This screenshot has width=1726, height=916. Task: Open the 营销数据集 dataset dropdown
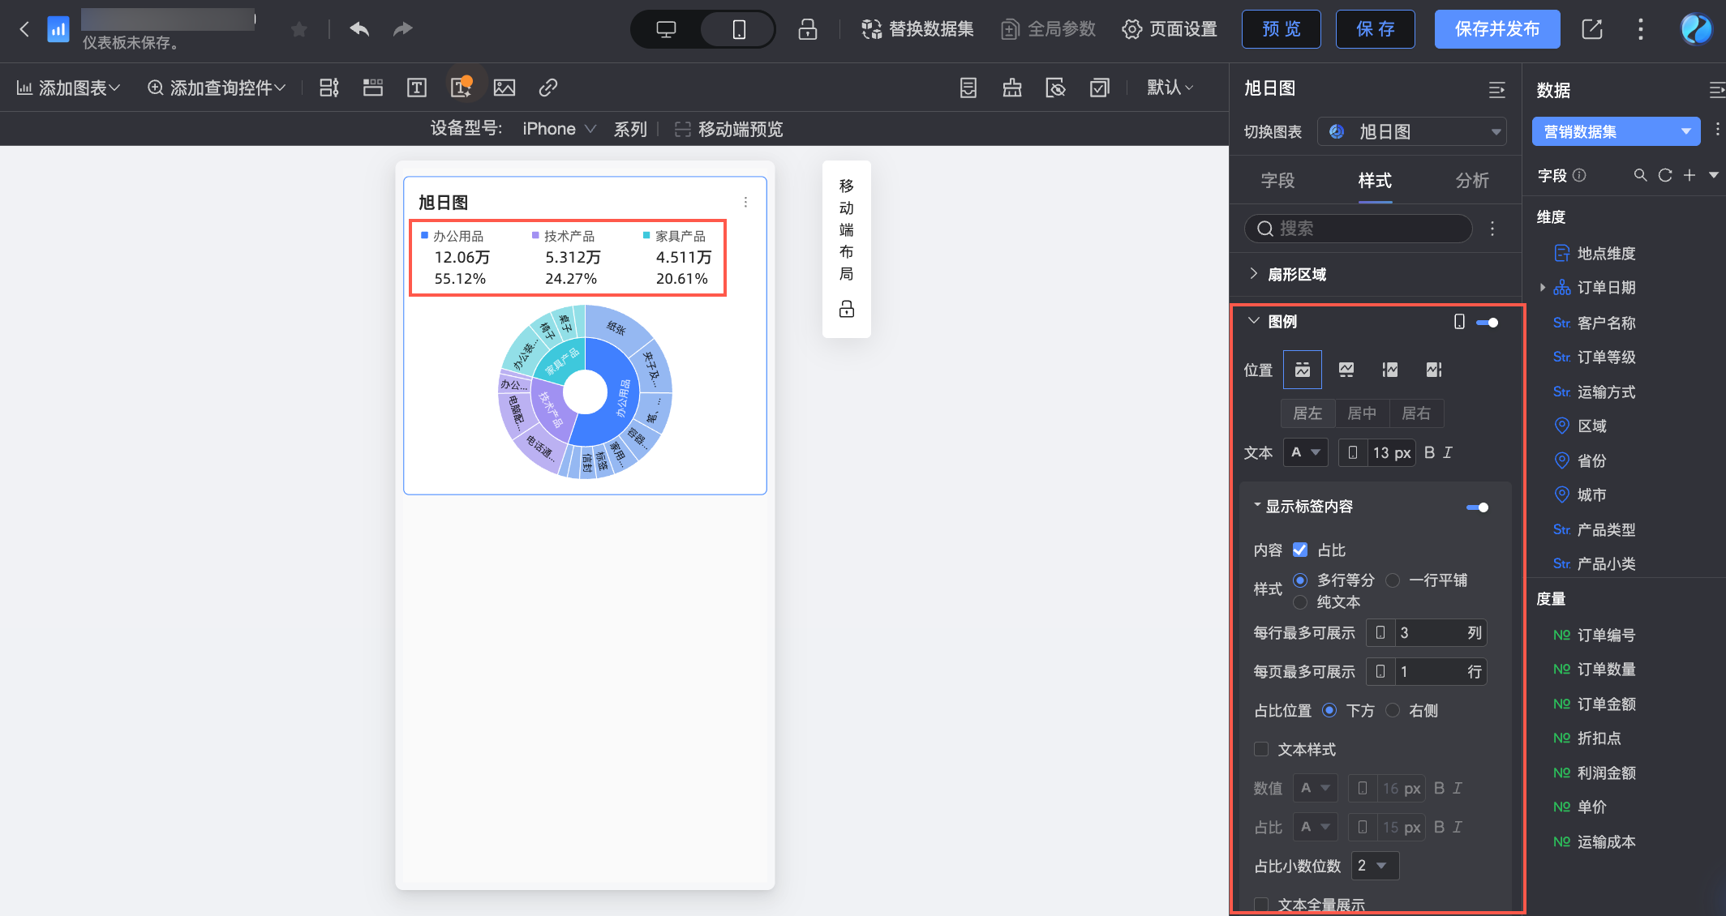pos(1615,131)
